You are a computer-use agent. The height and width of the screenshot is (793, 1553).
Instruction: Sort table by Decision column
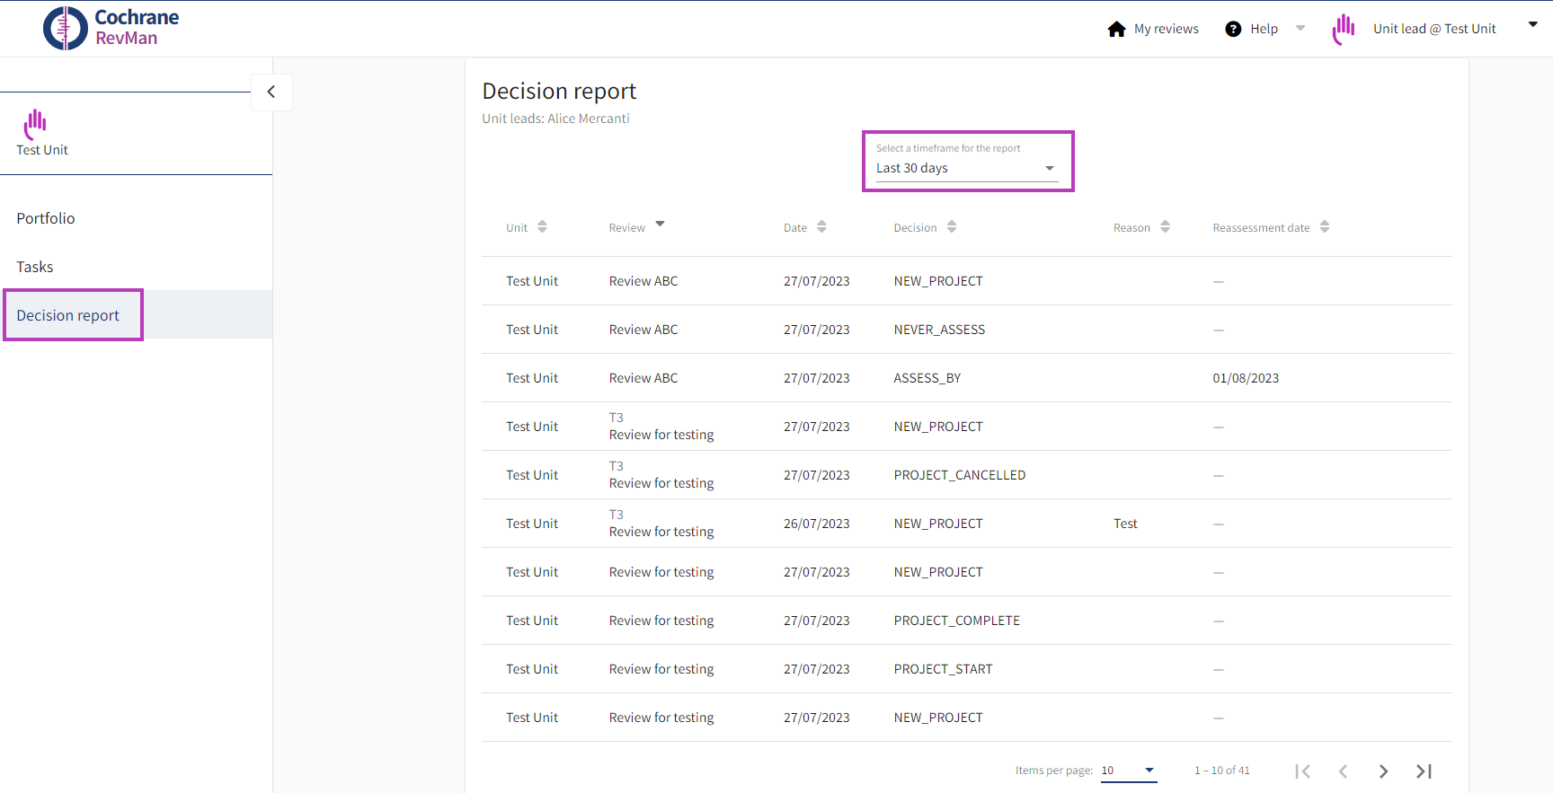pyautogui.click(x=952, y=227)
